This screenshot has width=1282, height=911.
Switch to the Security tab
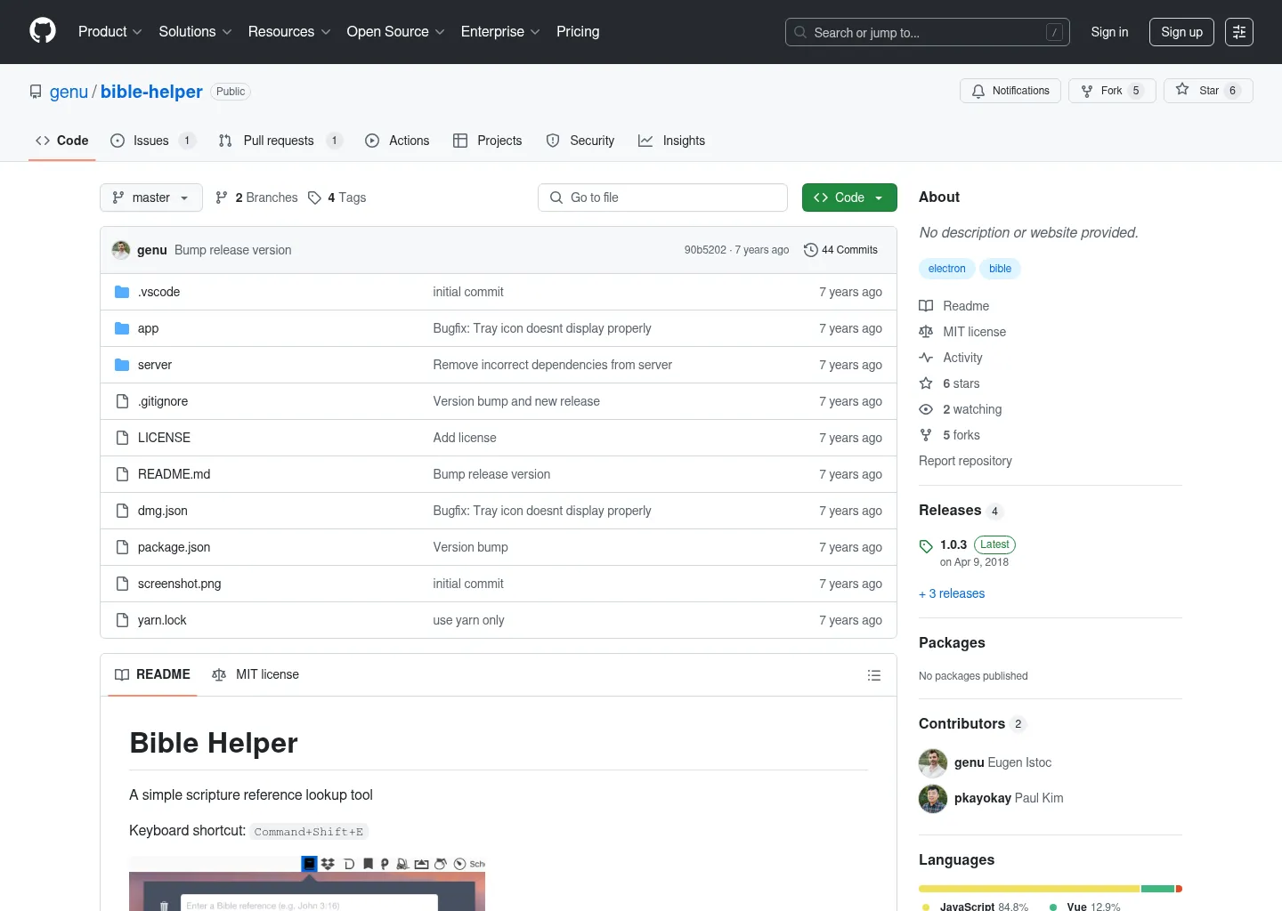pos(580,141)
